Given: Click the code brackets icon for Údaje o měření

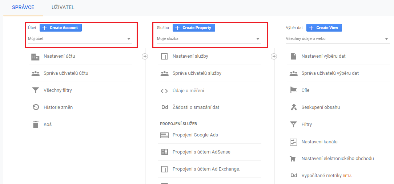Looking at the screenshot, I should [164, 91].
